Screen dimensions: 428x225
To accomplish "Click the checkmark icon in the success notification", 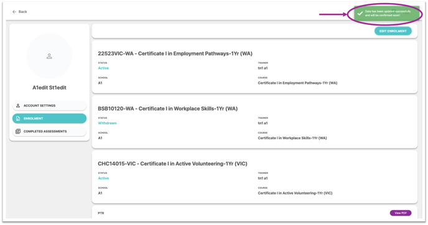I will [x=360, y=14].
